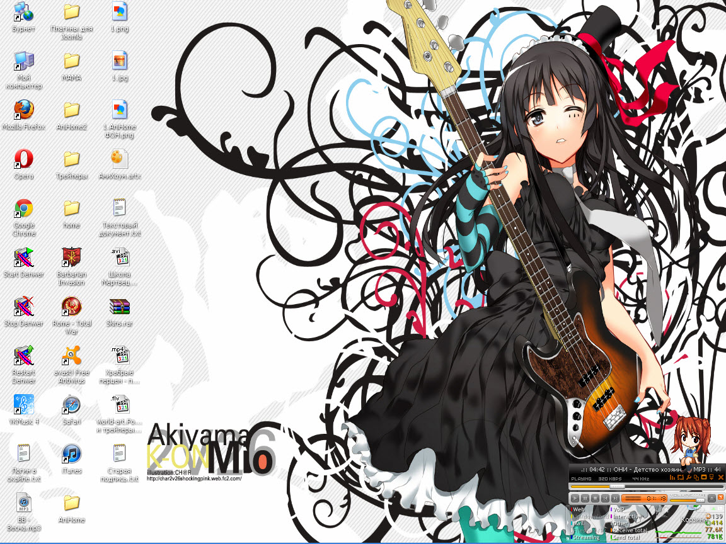This screenshot has height=544, width=726.
Task: Click the scrolling track title text
Action: 652,470
